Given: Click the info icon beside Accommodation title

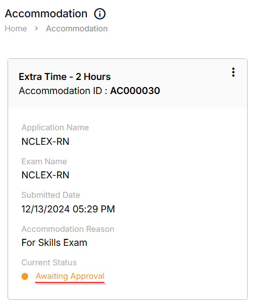Looking at the screenshot, I should pyautogui.click(x=100, y=14).
